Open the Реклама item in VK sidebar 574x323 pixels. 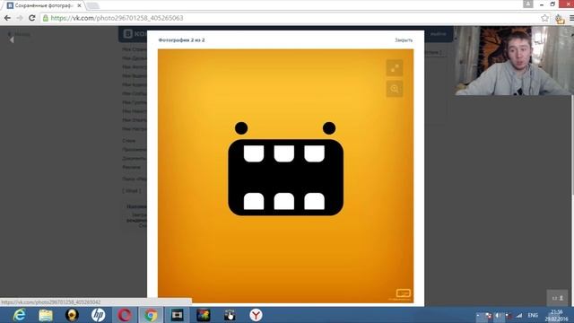click(x=132, y=167)
